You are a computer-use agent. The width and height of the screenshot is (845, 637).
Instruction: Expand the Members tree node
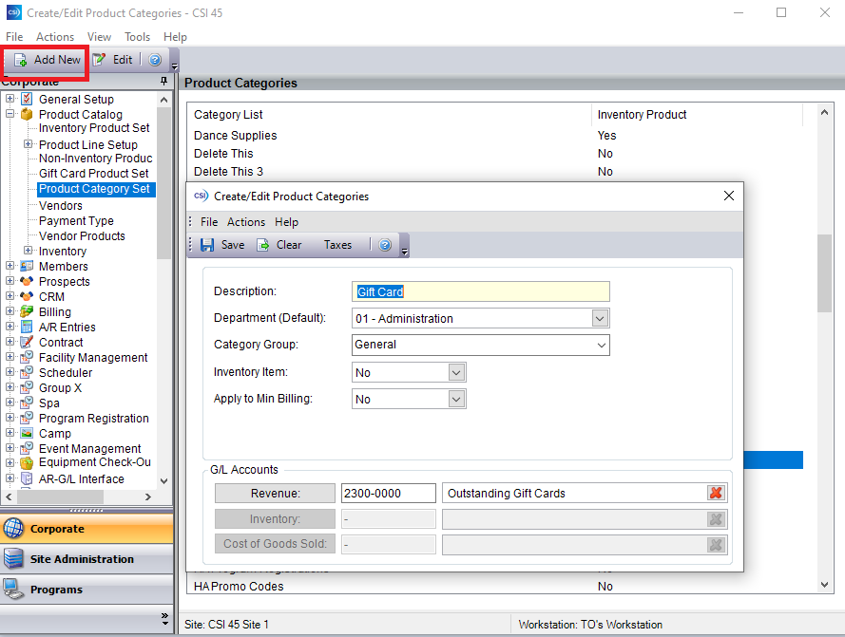coord(10,266)
